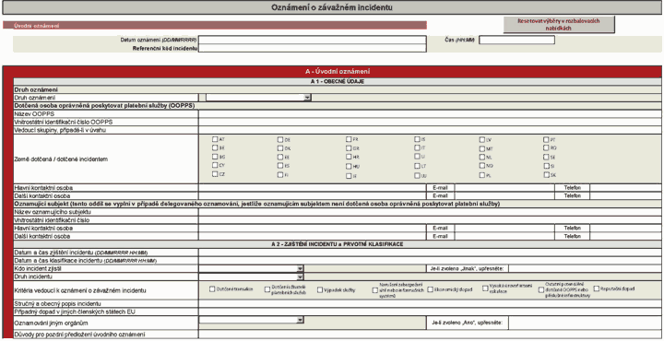Viewport: 664px width, 341px height.
Task: Tick the DK country checkbox
Action: pyautogui.click(x=280, y=148)
